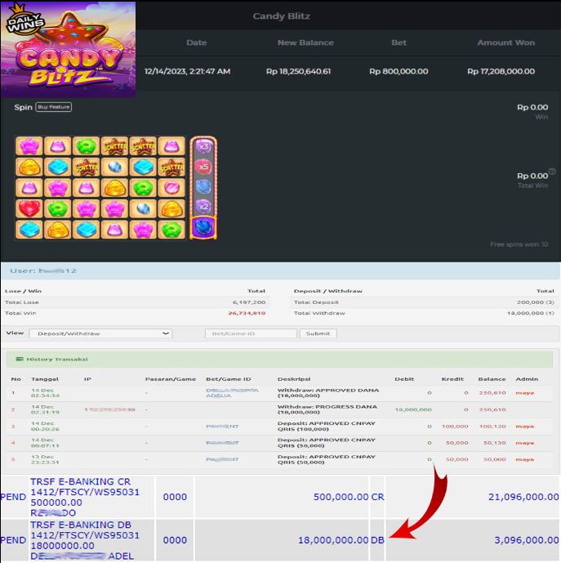Image resolution: width=561 pixels, height=563 pixels.
Task: Click the Free spins won: 10 text
Action: pyautogui.click(x=519, y=244)
